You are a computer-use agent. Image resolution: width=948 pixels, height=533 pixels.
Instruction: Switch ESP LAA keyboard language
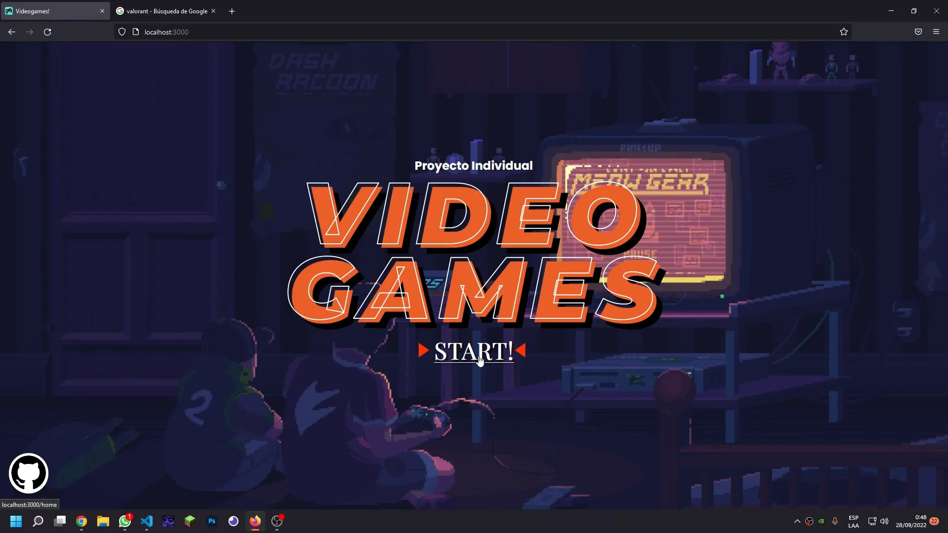click(x=853, y=521)
